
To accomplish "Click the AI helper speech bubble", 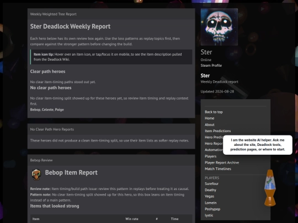I will pyautogui.click(x=258, y=145).
